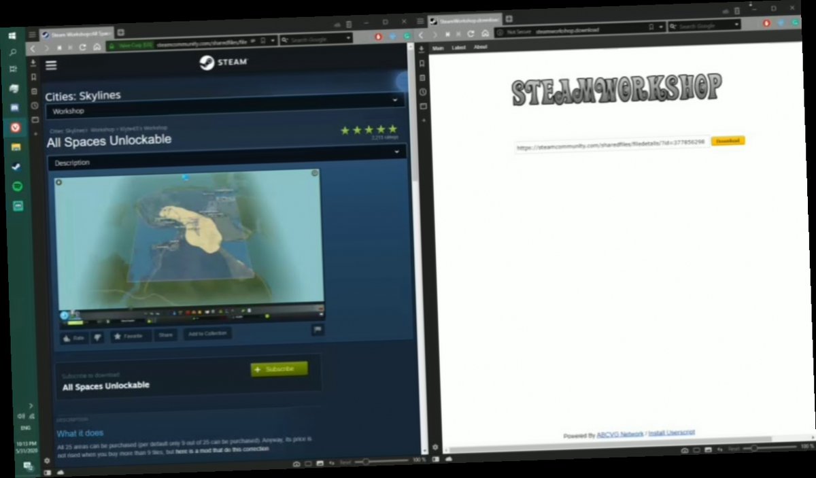Viewport: 816px width, 478px height.
Task: Show hidden system tray icons
Action: point(30,405)
